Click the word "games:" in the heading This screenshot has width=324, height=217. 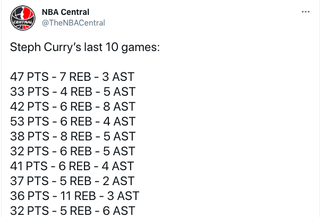(141, 47)
